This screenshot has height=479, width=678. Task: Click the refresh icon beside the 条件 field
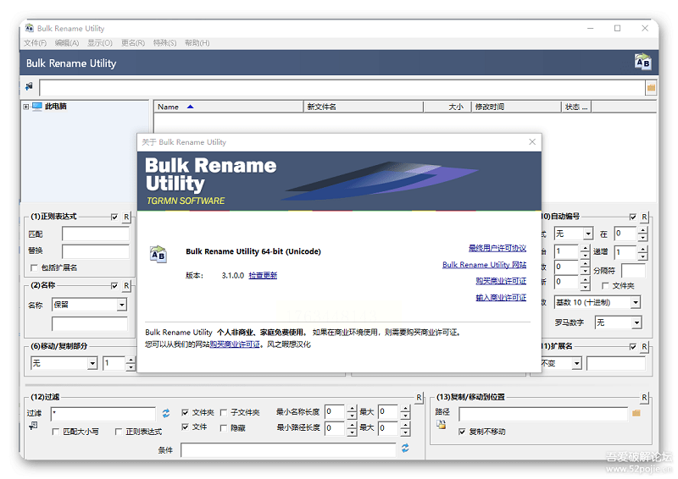click(x=405, y=448)
